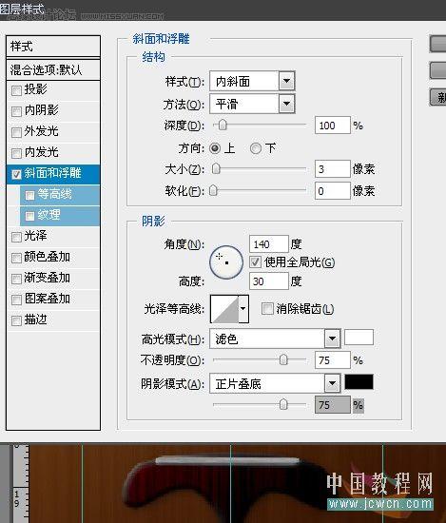The image size is (446, 523).
Task: Select 样式 styles list entry
Action: click(53, 46)
